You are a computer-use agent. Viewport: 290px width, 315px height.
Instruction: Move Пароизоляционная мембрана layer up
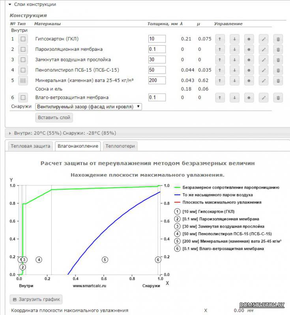pyautogui.click(x=220, y=50)
